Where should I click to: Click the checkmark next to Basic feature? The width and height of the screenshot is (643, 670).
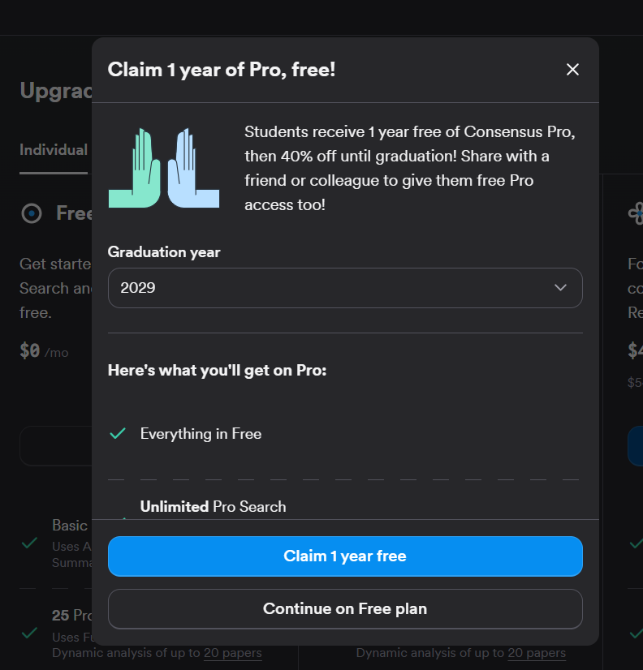29,543
